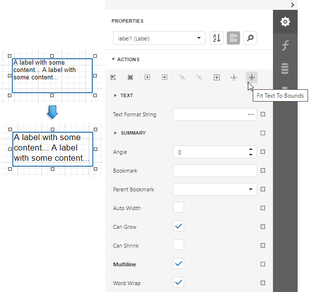309x292 pixels.
Task: Click the marker square beside Can Shrink
Action: point(263,245)
